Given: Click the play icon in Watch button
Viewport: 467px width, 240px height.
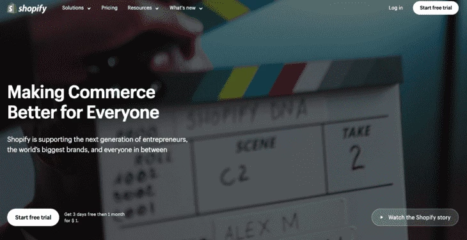Looking at the screenshot, I should [381, 218].
